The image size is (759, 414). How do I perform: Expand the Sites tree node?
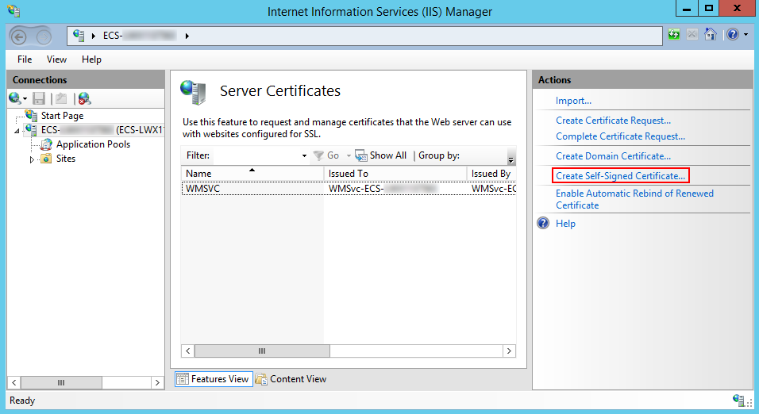pos(32,159)
